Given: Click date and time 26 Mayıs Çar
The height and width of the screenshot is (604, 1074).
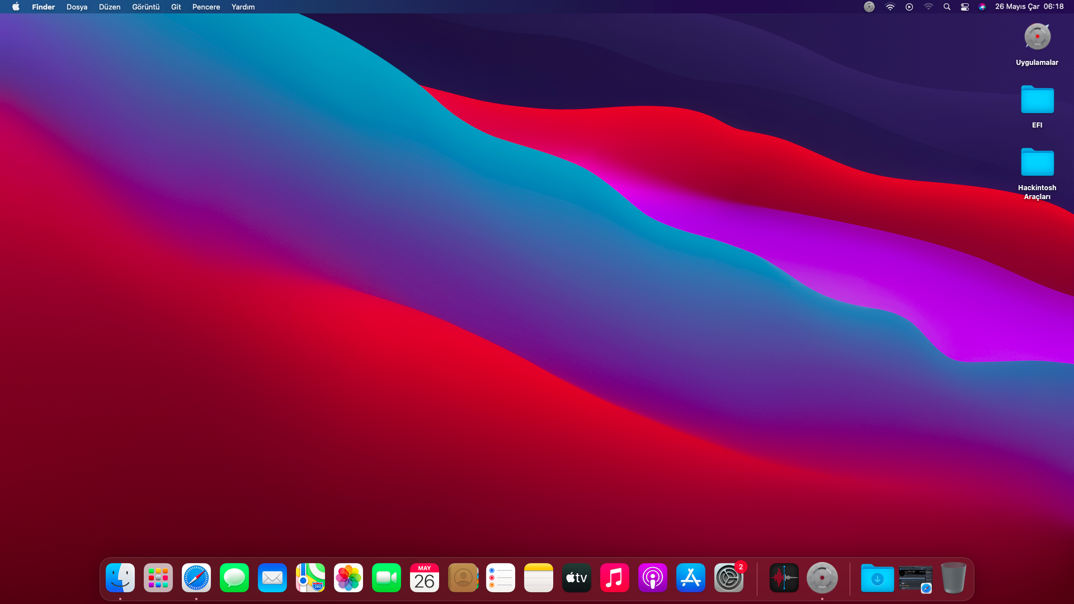Looking at the screenshot, I should click(x=1029, y=7).
